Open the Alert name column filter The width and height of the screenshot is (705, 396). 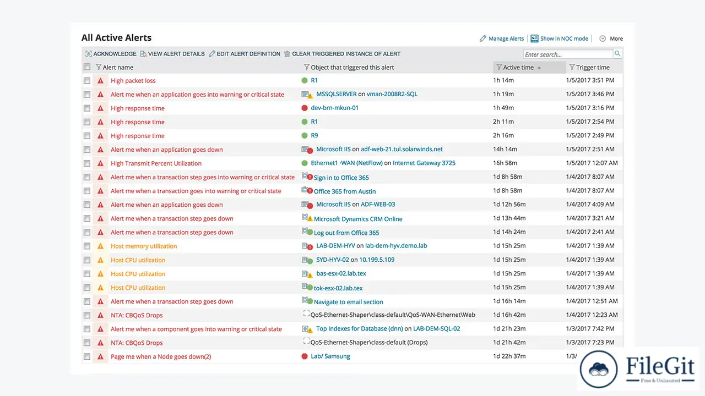pos(99,67)
